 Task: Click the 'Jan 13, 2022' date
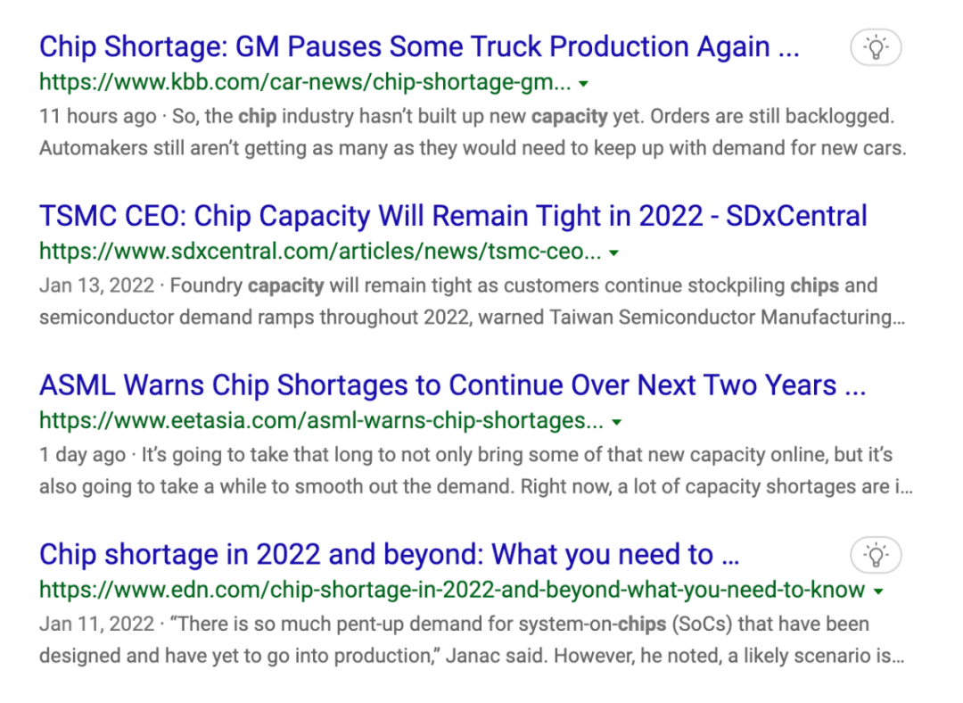coord(96,286)
